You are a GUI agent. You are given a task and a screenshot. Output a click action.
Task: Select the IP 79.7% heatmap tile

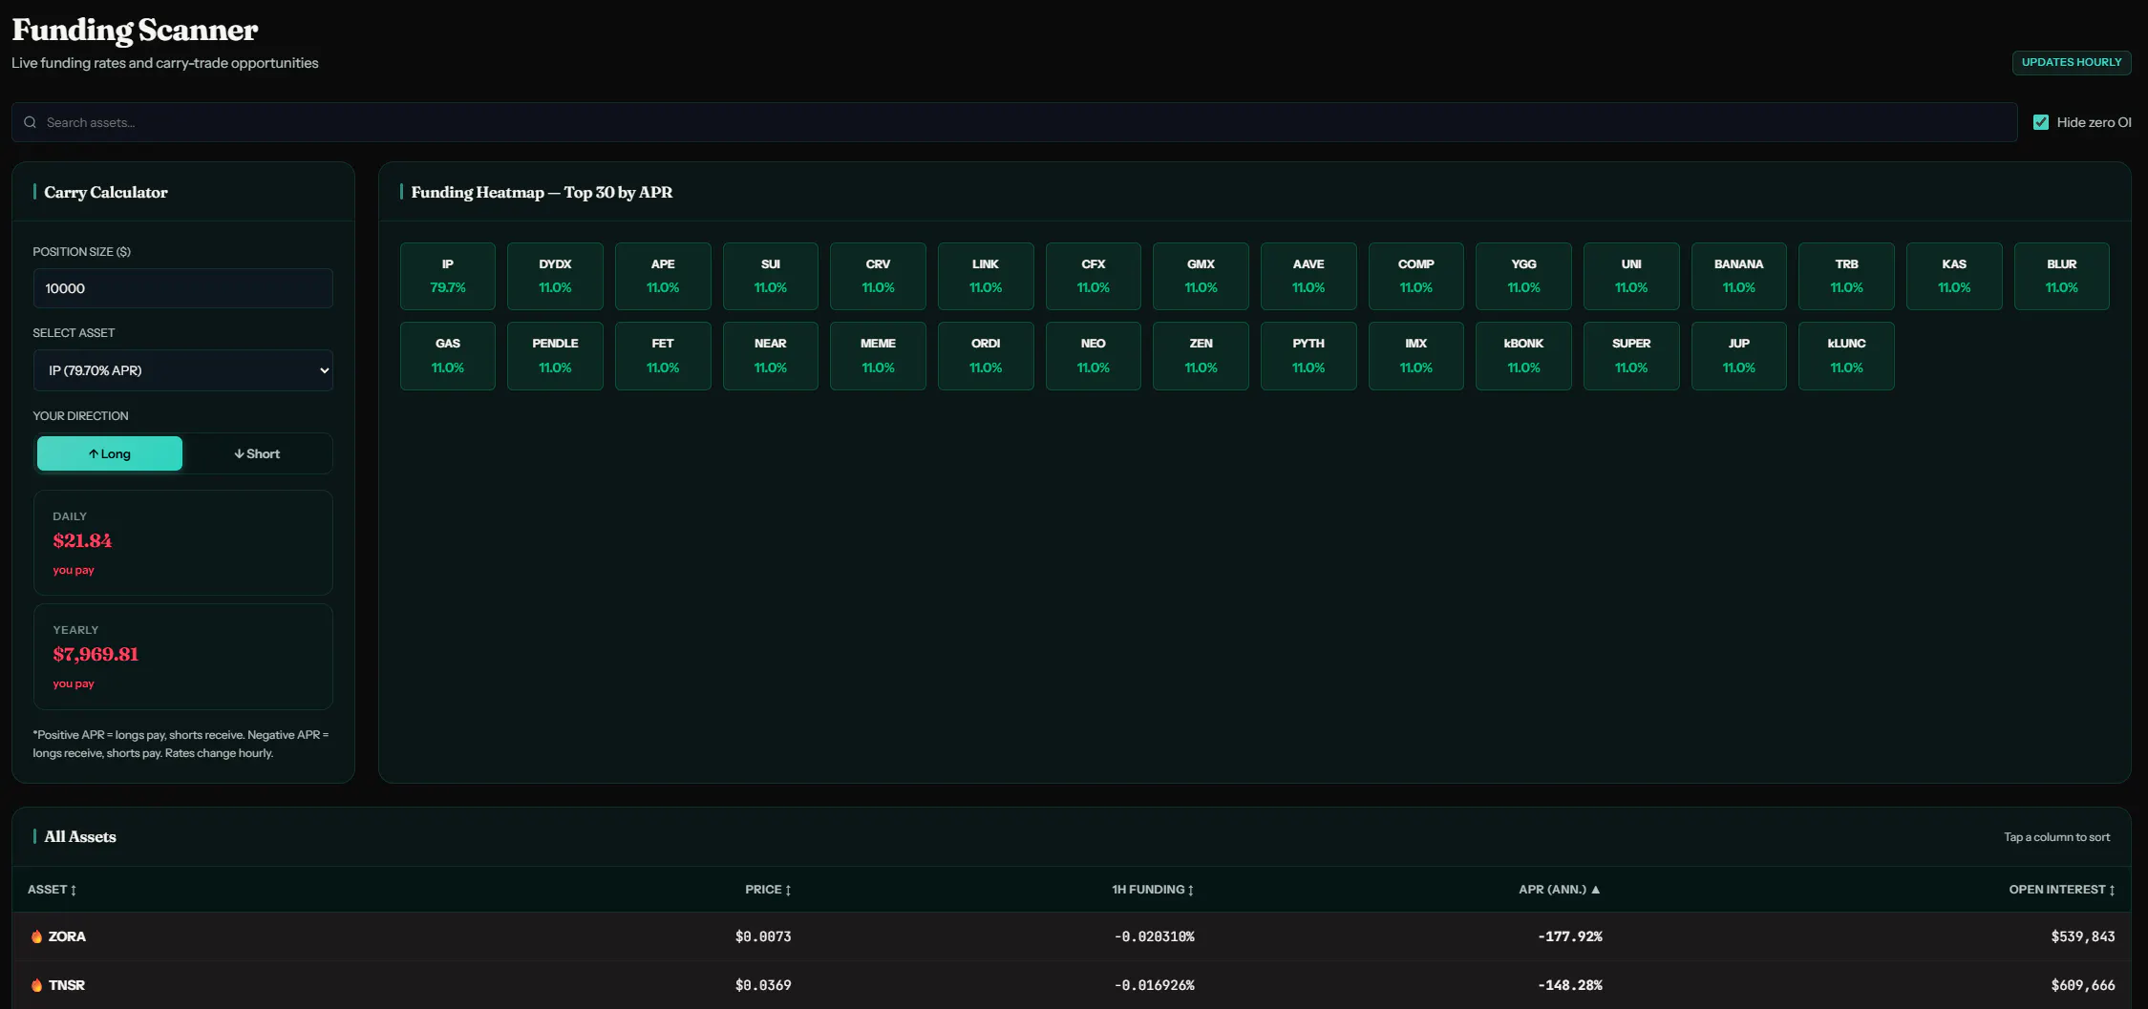(448, 276)
